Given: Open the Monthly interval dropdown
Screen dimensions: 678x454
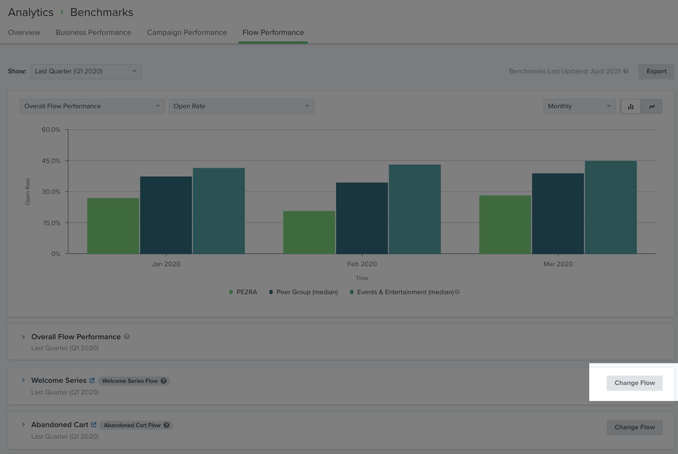Looking at the screenshot, I should pos(579,106).
